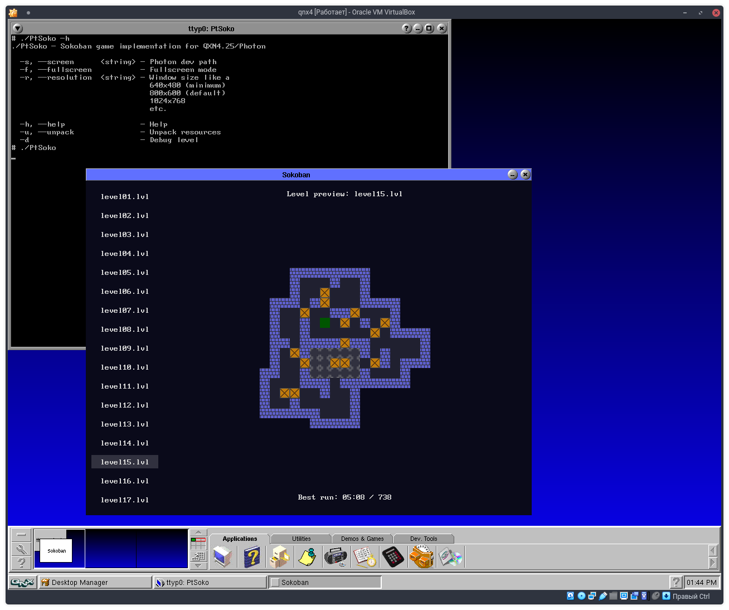
Task: Switch to the Utilities shelf tab
Action: click(x=302, y=539)
